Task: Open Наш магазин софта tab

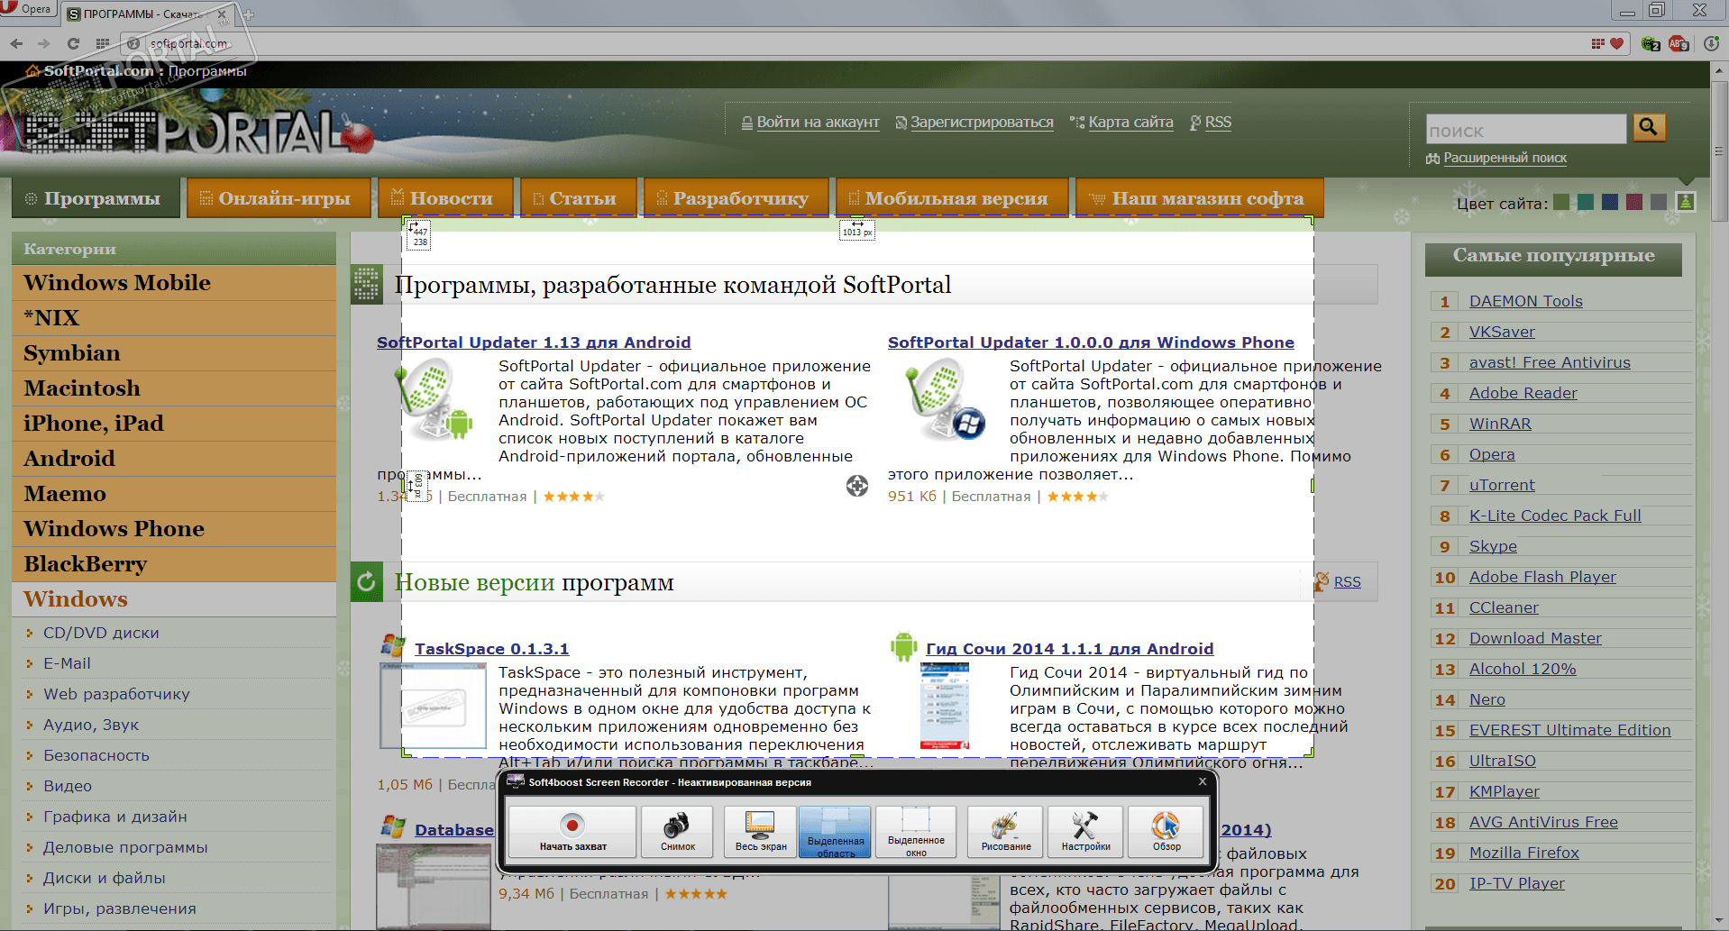Action: [1200, 198]
